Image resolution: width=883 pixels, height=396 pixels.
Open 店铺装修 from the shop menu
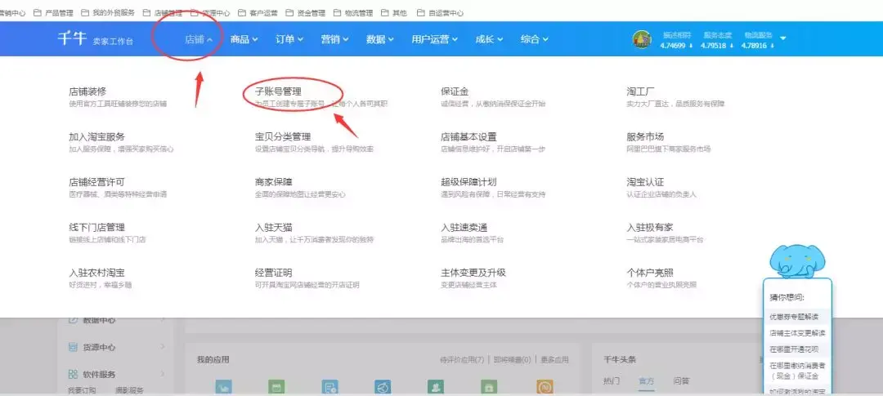coord(87,91)
